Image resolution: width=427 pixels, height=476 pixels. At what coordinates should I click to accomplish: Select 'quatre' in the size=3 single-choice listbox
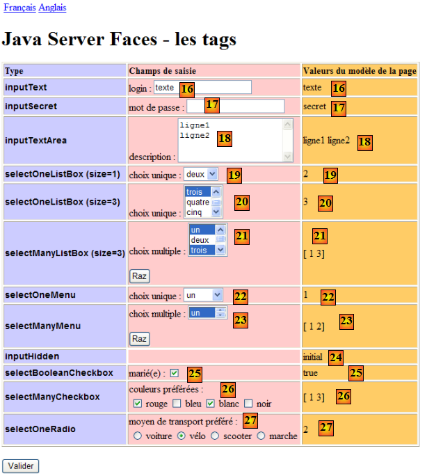pyautogui.click(x=198, y=202)
